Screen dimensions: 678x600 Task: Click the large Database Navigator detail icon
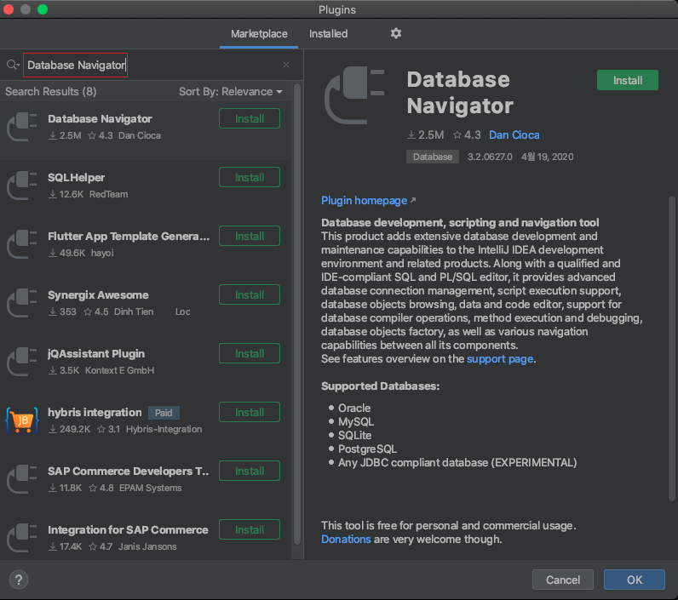coord(354,95)
